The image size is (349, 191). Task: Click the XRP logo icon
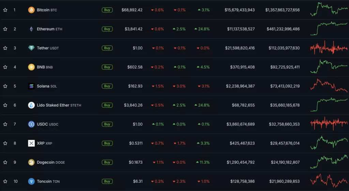pos(31,143)
